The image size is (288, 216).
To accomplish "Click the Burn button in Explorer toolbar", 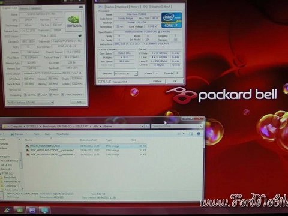I will coord(48,134).
